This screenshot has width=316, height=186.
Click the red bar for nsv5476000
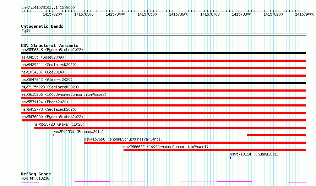coord(164,120)
